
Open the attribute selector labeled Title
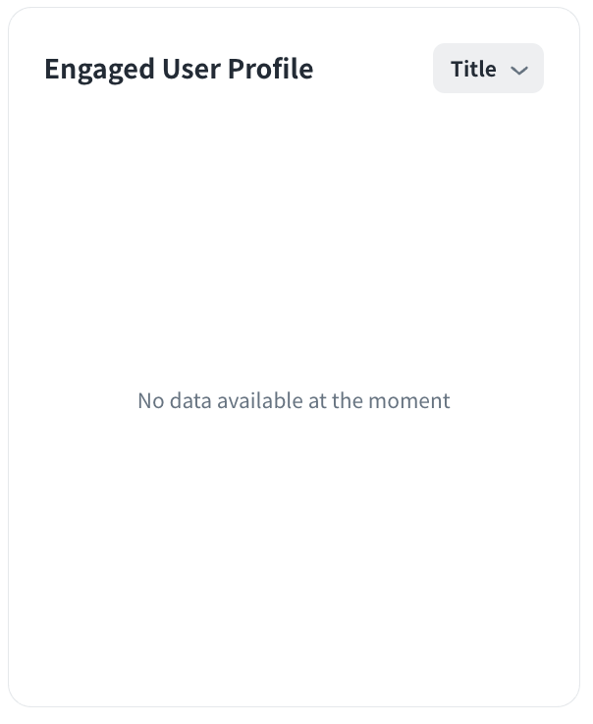point(488,69)
